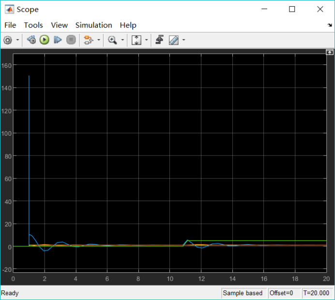Open the View menu
Screen dimensions: 335x300
click(x=59, y=25)
